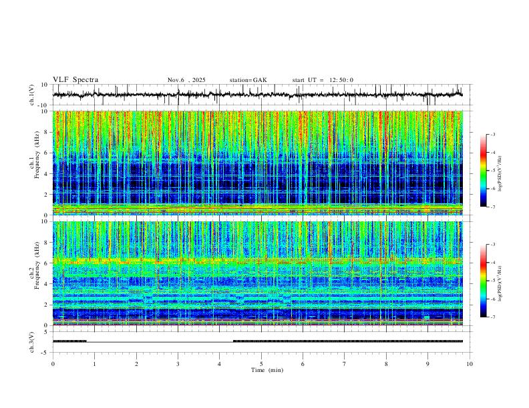Click the upper colorbar -3 tick label

click(x=492, y=134)
